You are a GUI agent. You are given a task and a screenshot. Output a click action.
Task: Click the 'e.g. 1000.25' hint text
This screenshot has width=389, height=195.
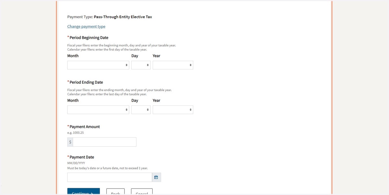tap(76, 133)
